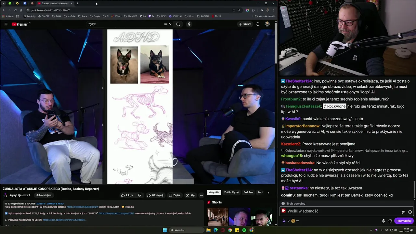The height and width of the screenshot is (234, 416).
Task: Click the YouTube search magnifier button
Action: point(178,24)
